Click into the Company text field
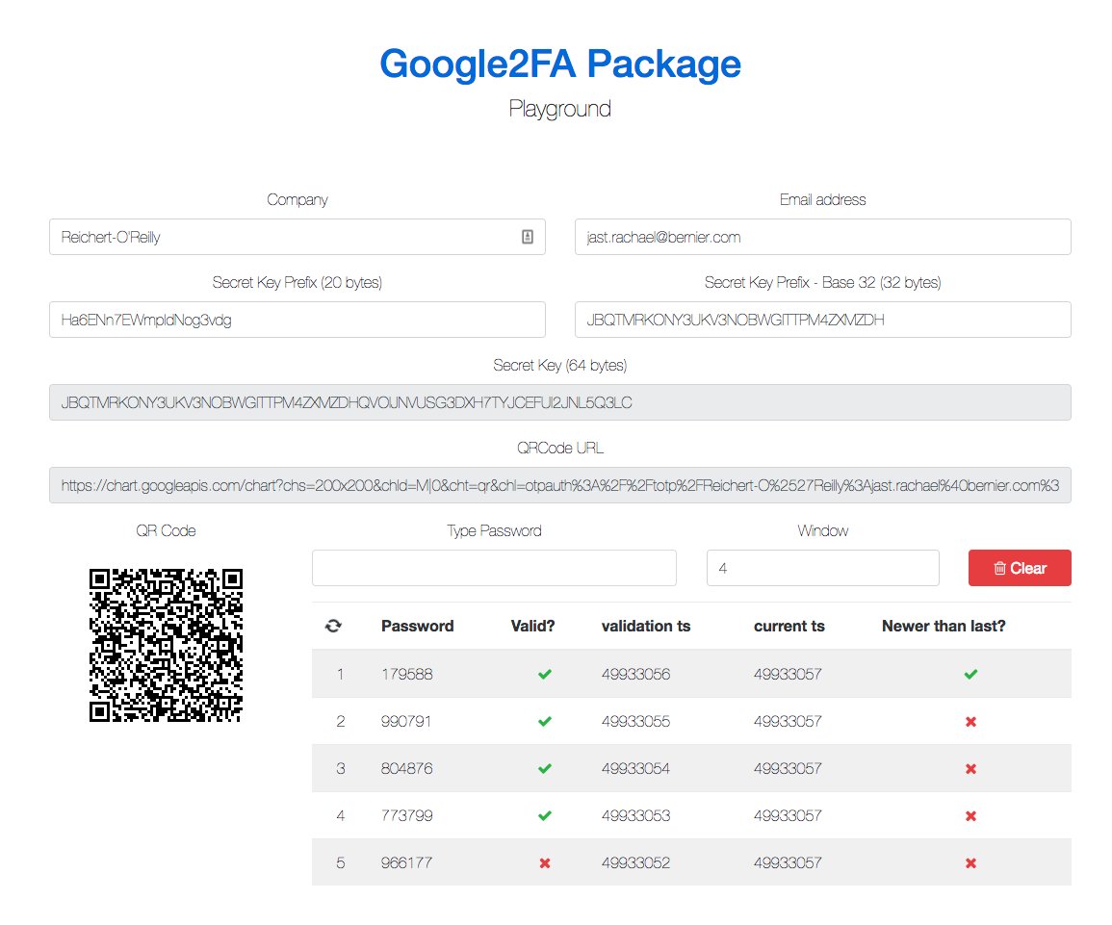Image resolution: width=1112 pixels, height=925 pixels. 279,237
